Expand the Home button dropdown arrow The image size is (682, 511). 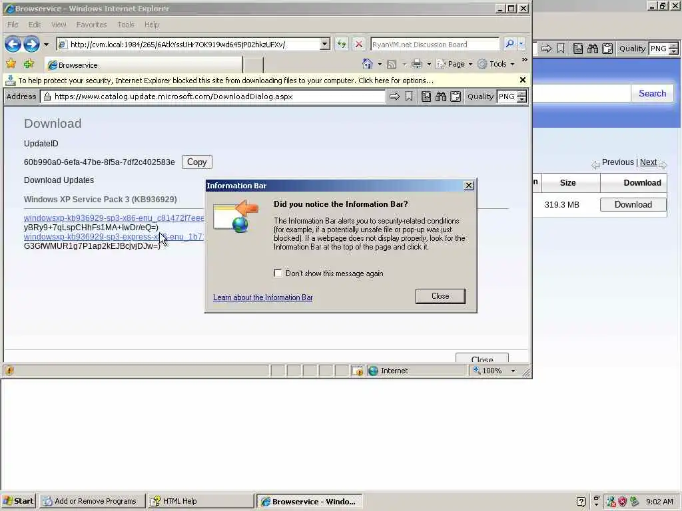click(x=380, y=65)
